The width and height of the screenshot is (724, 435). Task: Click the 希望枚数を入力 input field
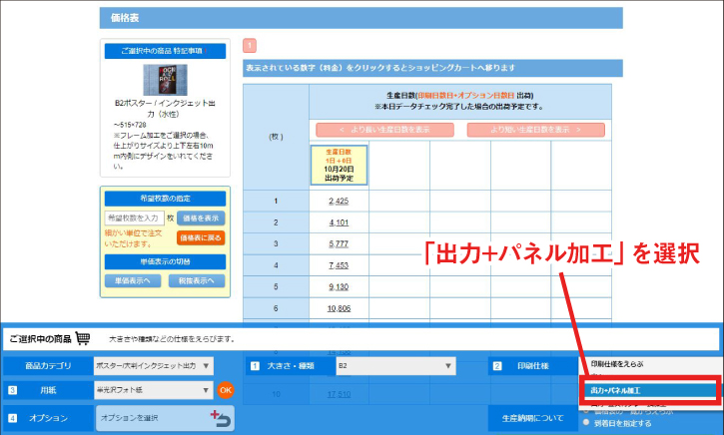(x=135, y=217)
